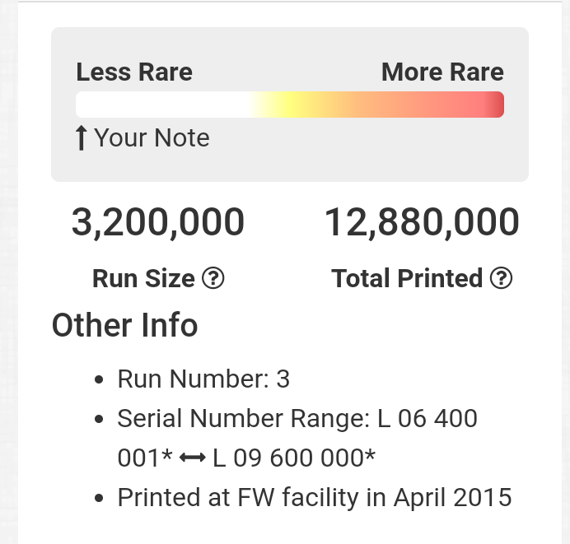Click the Serial Number Range text
This screenshot has width=570, height=544.
tap(244, 419)
